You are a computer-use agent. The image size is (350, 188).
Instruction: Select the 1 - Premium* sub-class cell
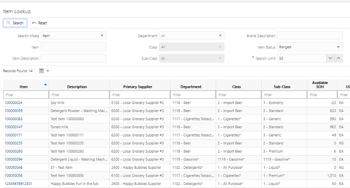[x=284, y=175]
